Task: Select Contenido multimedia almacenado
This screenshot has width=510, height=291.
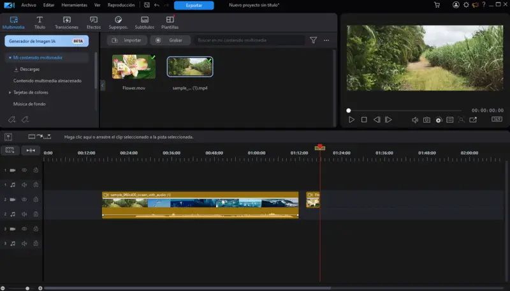Action: click(x=47, y=80)
